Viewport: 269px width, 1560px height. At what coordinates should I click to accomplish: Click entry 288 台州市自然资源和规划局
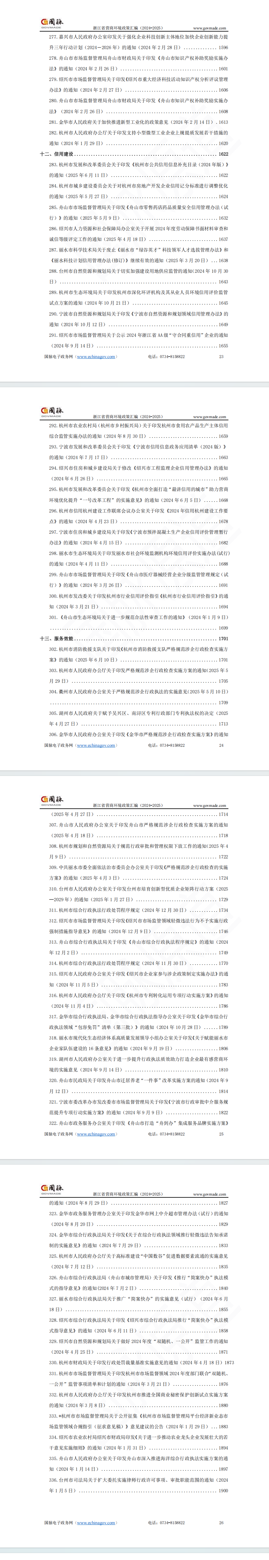tap(138, 276)
